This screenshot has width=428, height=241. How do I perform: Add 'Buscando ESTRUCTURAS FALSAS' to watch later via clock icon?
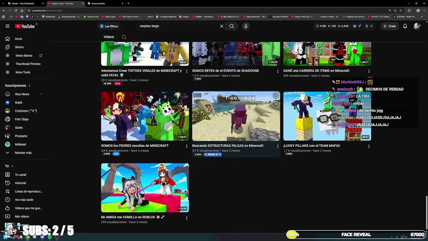pos(276,96)
